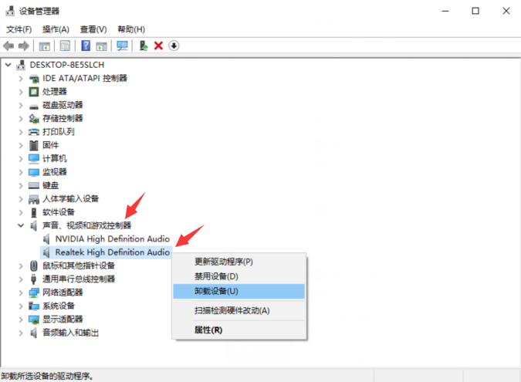The height and width of the screenshot is (382, 521).
Task: Click the IDE ATA/ATAPI 控制器 icon
Action: click(x=34, y=79)
